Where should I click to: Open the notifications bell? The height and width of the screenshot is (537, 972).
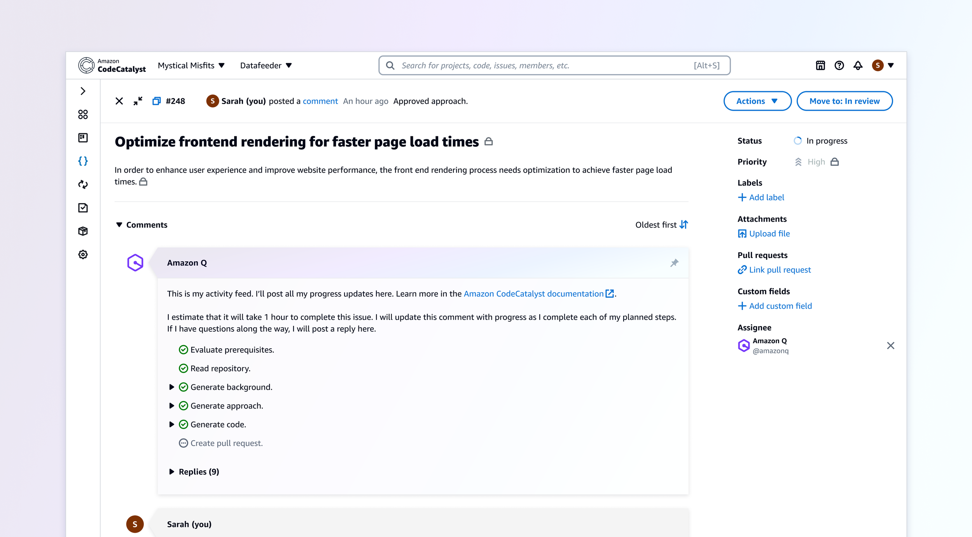coord(858,65)
